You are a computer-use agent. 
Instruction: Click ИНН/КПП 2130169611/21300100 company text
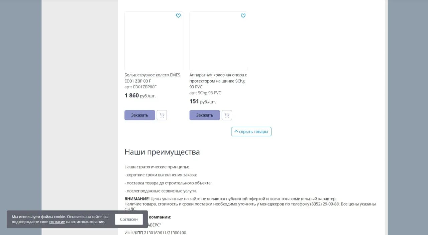[155, 233]
